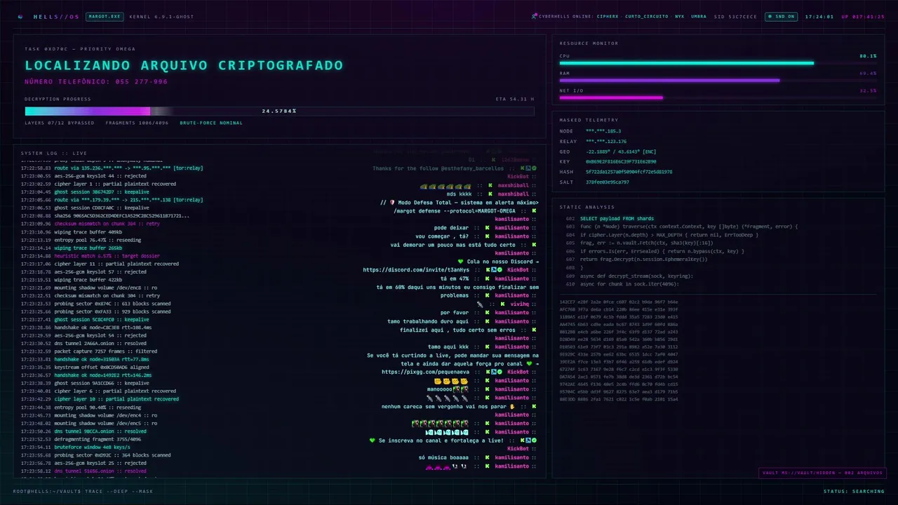
Task: Click the terminal prompt "TRACE --DEEP --MASK"
Action: [120, 491]
